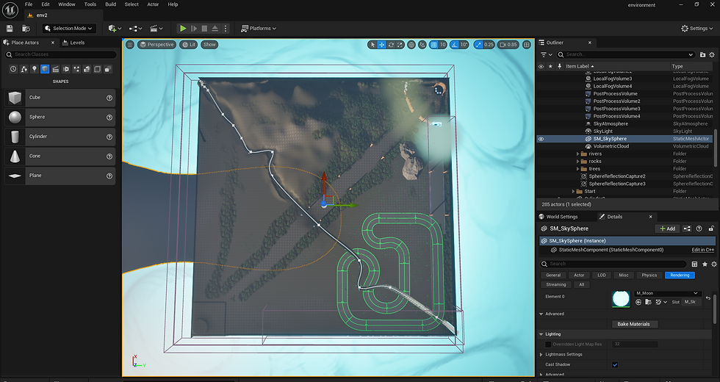Open the File menu
This screenshot has height=382, width=720.
(29, 4)
